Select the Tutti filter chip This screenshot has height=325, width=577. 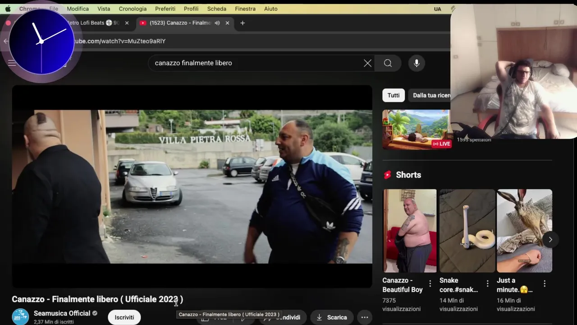coord(394,95)
